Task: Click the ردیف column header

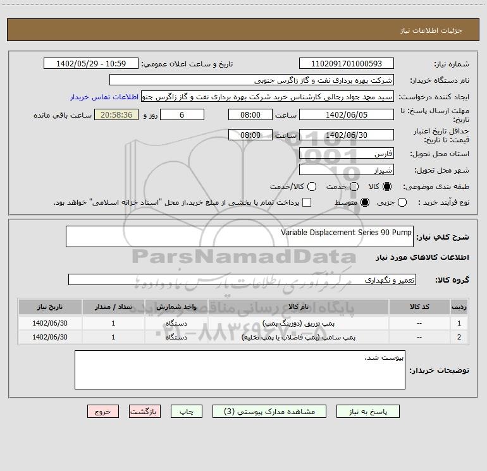Action: coord(459,307)
